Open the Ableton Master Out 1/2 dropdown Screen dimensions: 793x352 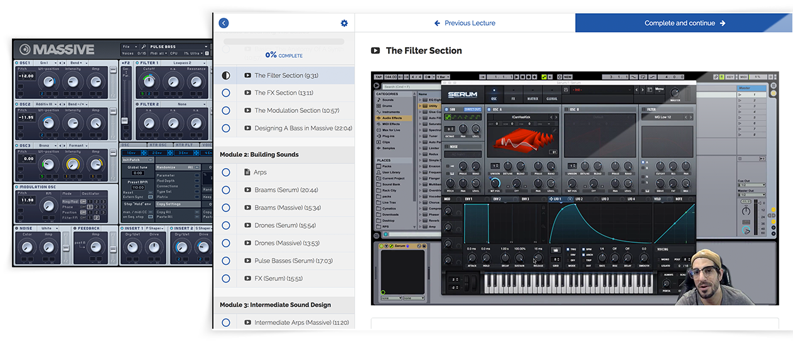(752, 195)
